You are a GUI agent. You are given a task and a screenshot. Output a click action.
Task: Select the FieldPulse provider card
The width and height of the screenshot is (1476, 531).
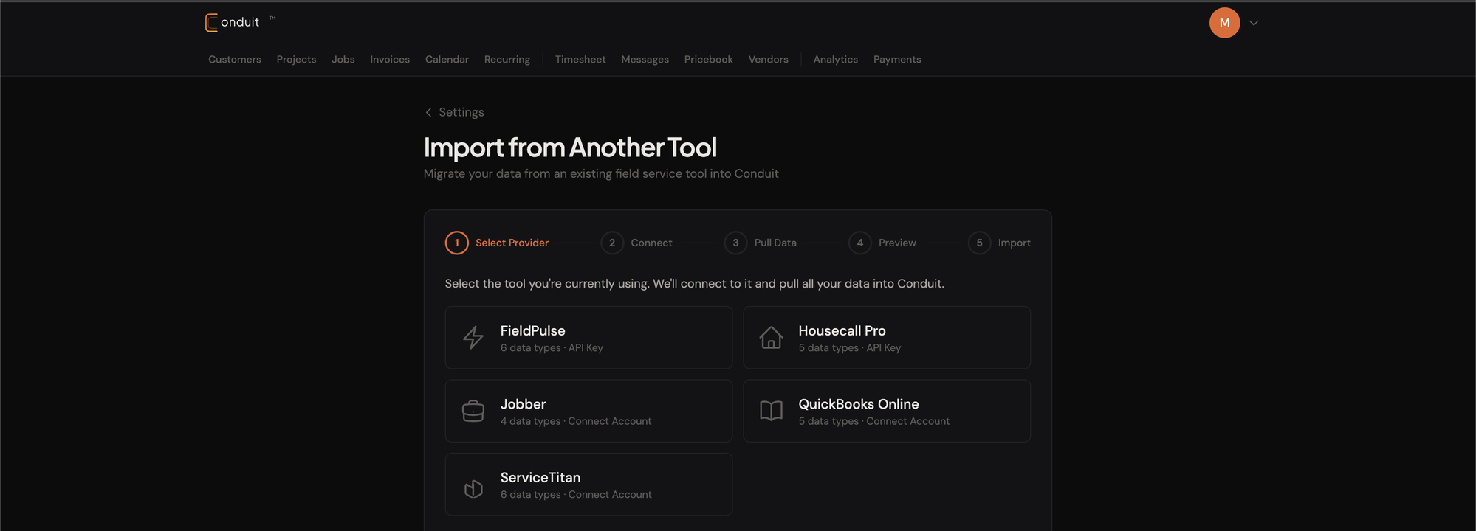(588, 338)
